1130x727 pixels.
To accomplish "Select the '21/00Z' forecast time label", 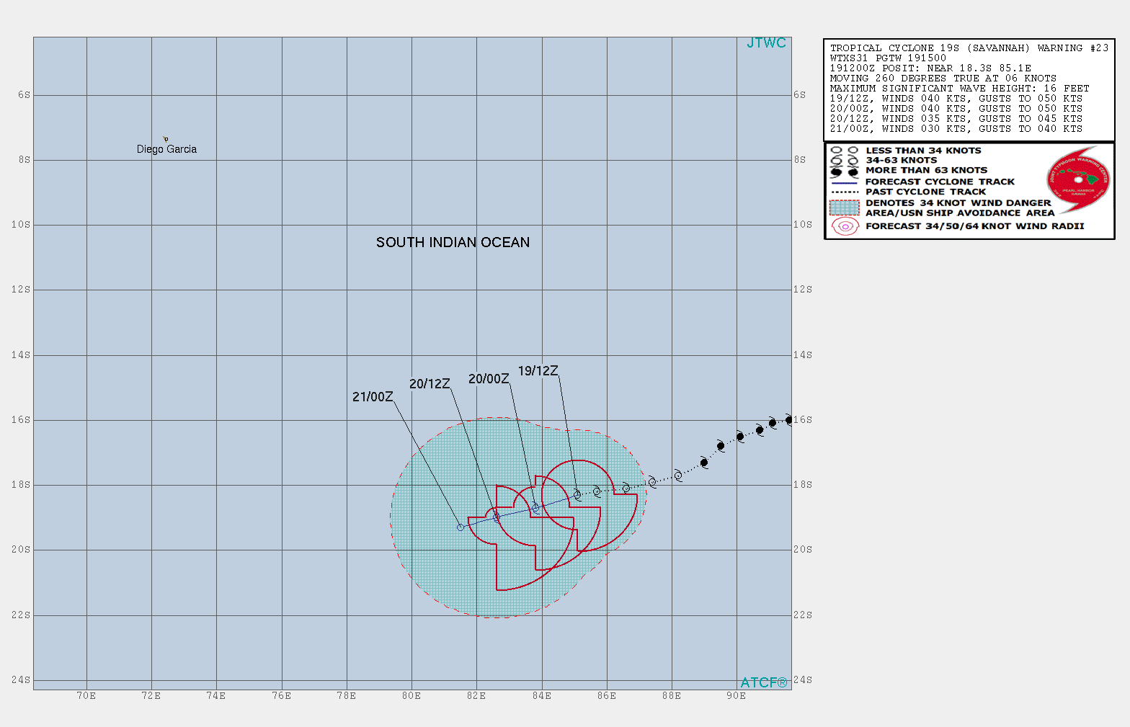I will [373, 397].
